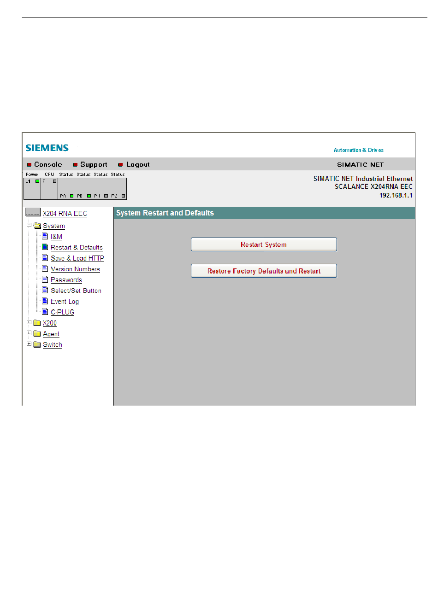Open the Version Numbers link

(75, 269)
